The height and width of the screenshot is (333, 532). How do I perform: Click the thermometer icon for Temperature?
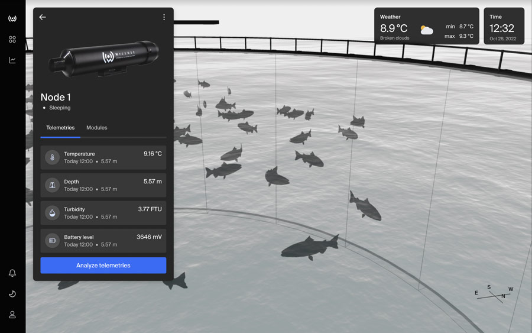[52, 157]
